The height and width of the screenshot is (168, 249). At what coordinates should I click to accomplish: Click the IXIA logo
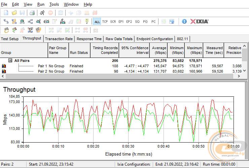(199, 21)
